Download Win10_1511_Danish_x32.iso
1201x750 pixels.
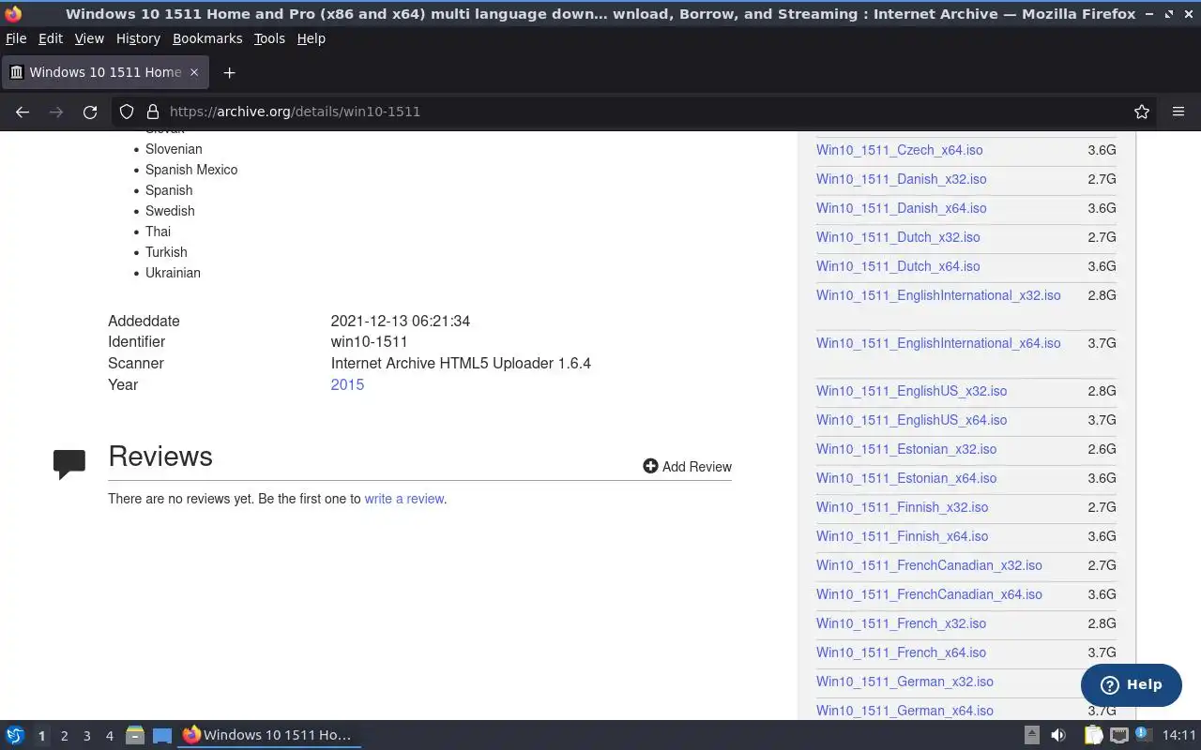tap(902, 179)
